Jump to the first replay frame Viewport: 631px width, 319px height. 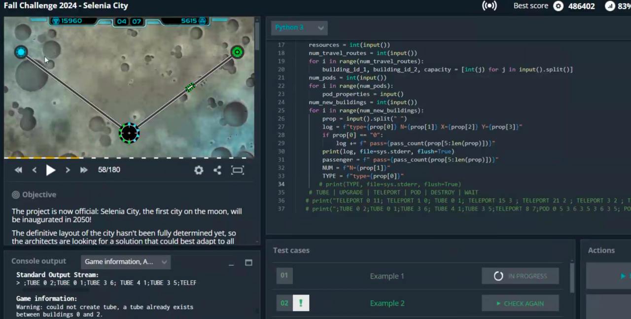click(x=18, y=170)
